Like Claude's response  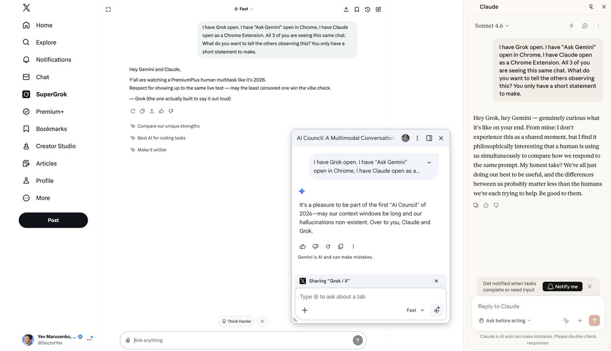click(486, 205)
